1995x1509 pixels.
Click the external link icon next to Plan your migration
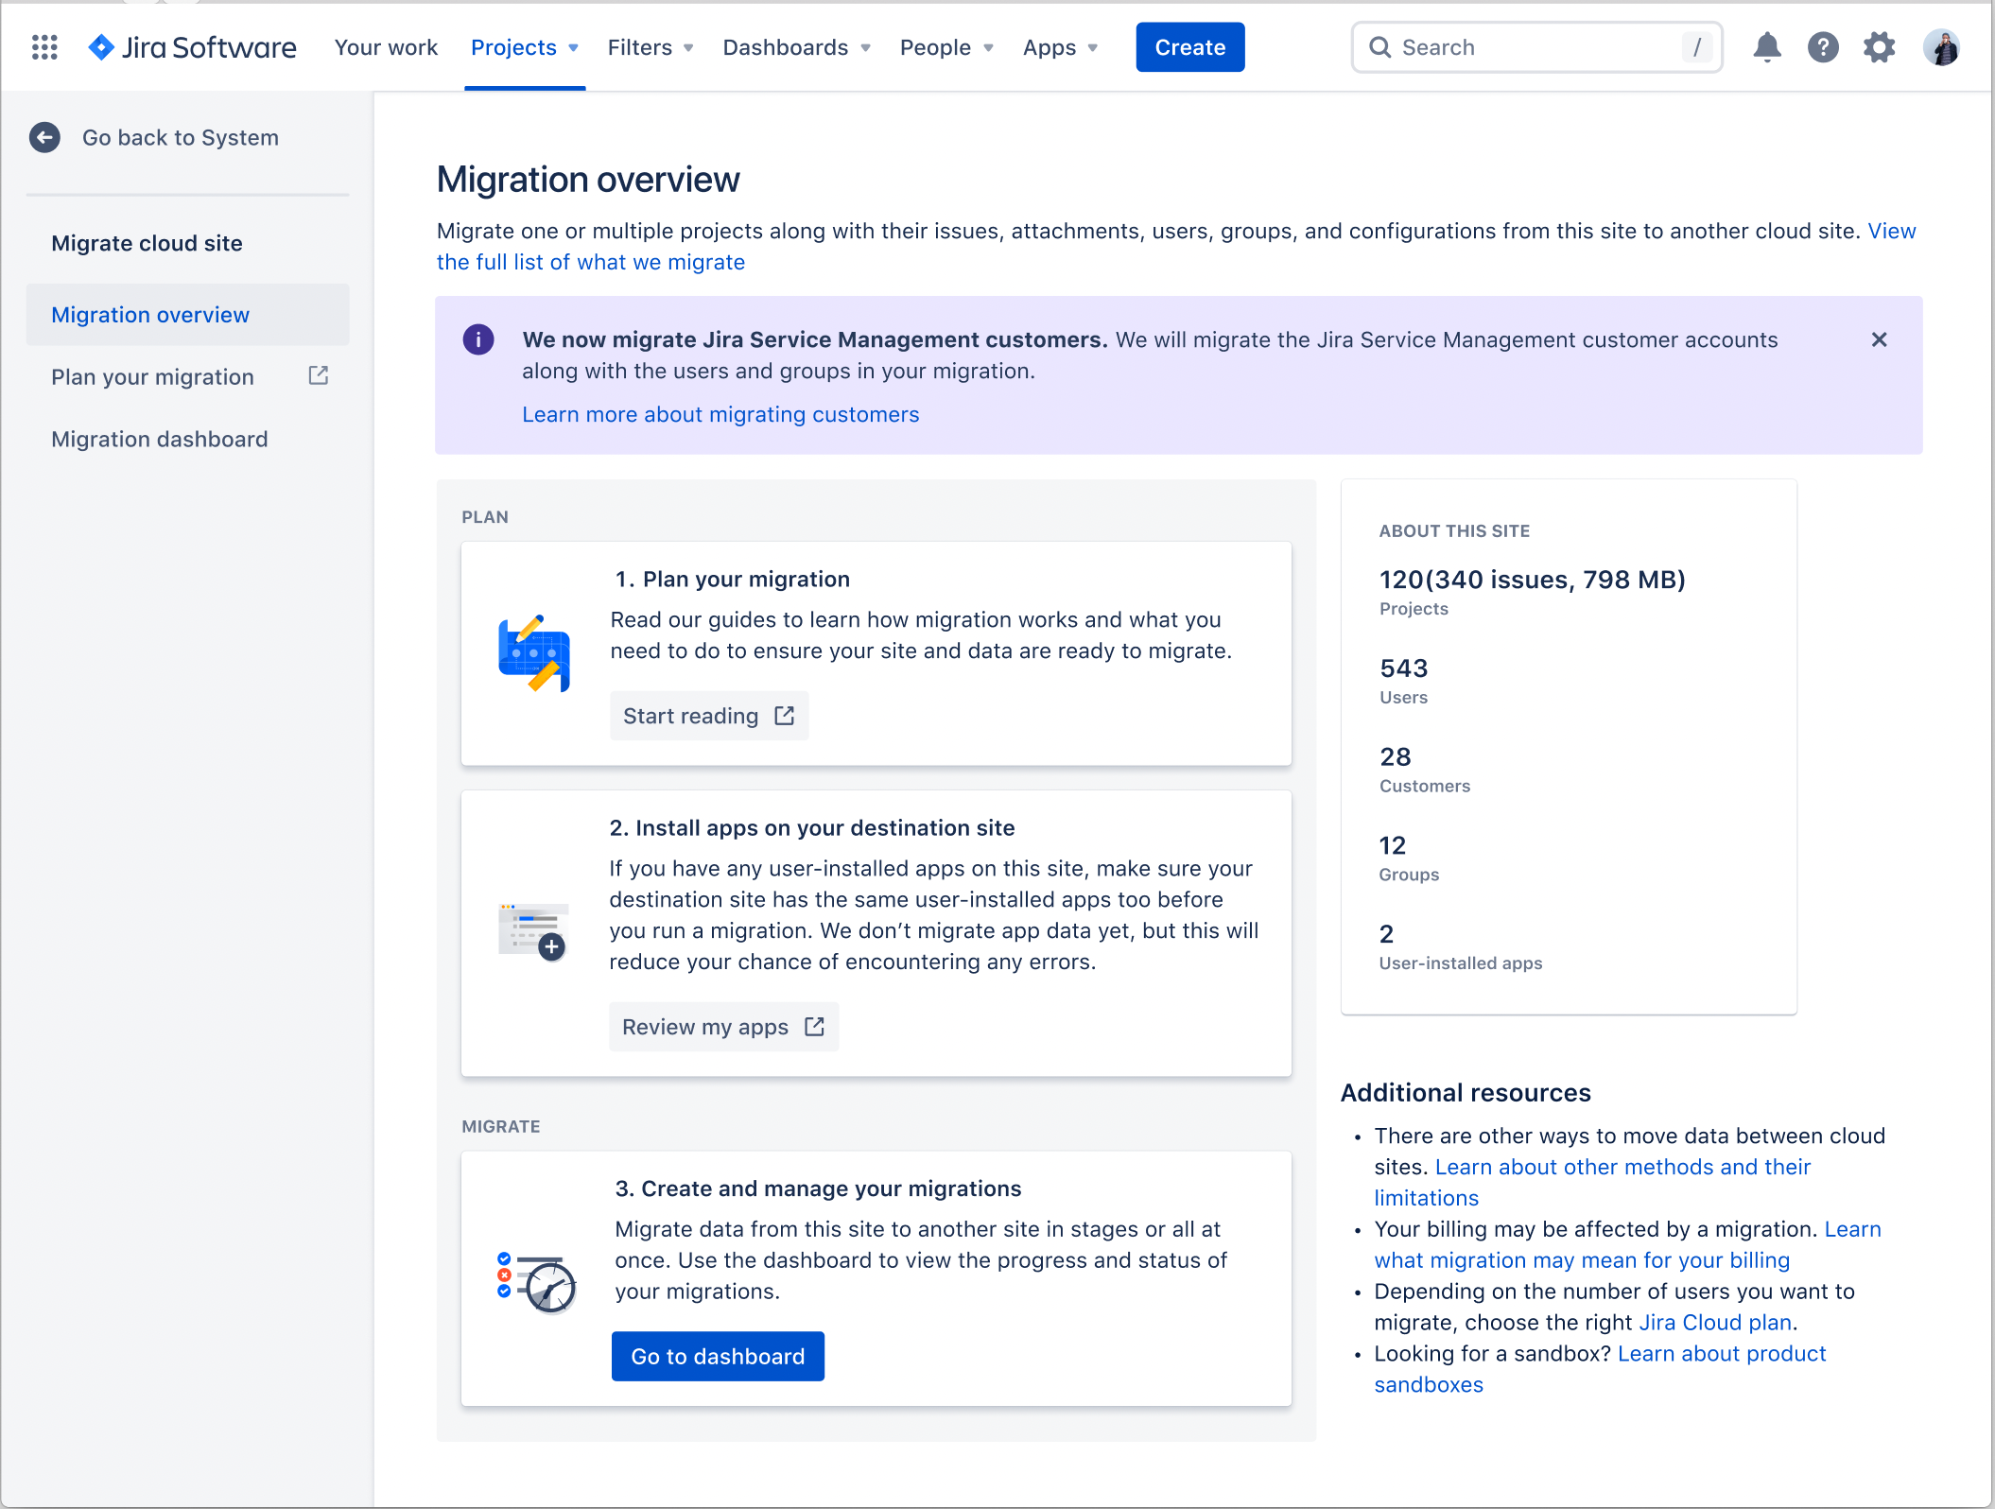317,375
